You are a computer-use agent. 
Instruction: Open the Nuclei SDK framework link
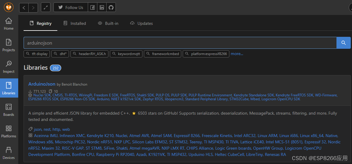click(x=42, y=95)
